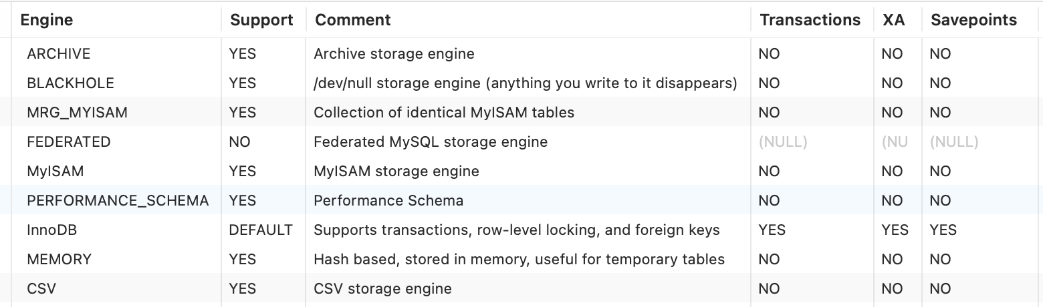Image resolution: width=1043 pixels, height=307 pixels.
Task: Click the "Hash based, stored in memory" comment
Action: tap(519, 260)
